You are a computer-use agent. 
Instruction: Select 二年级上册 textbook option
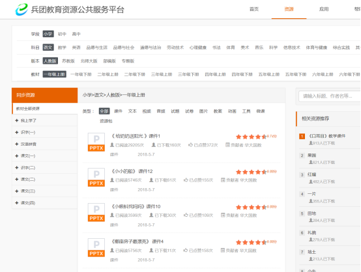coord(108,74)
